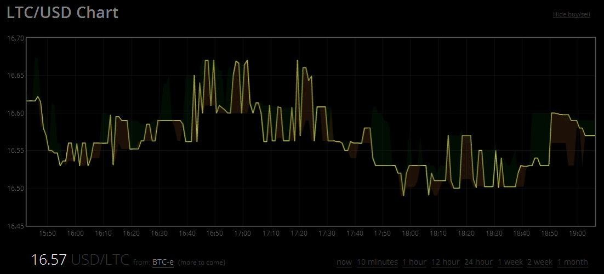604x274 pixels.
Task: Open the BTC-e source link
Action: [163, 262]
